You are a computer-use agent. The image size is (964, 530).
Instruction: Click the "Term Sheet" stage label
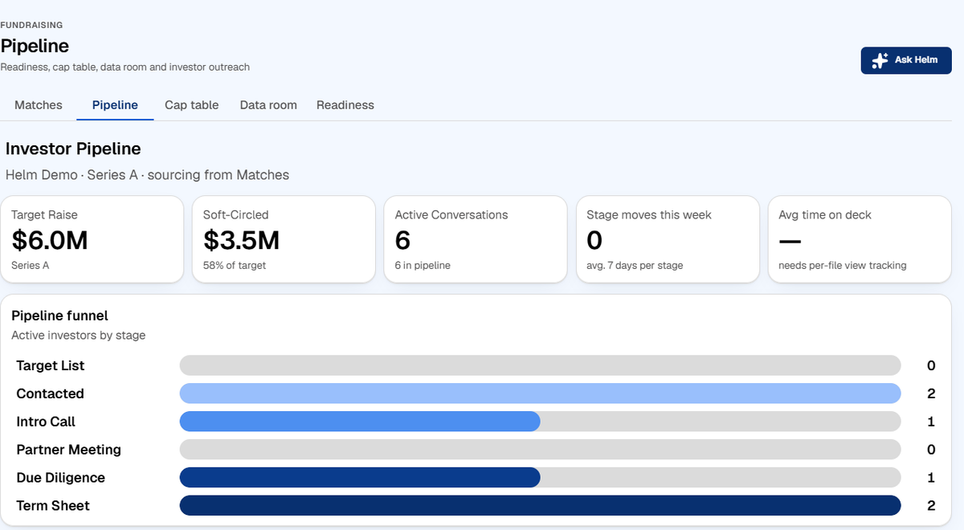point(53,506)
